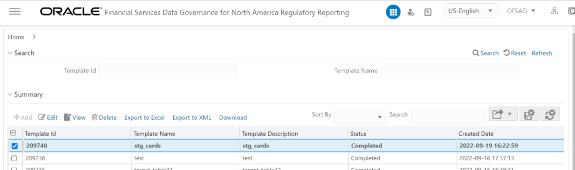
Task: Click the save settings gear icon
Action: [x=529, y=114]
